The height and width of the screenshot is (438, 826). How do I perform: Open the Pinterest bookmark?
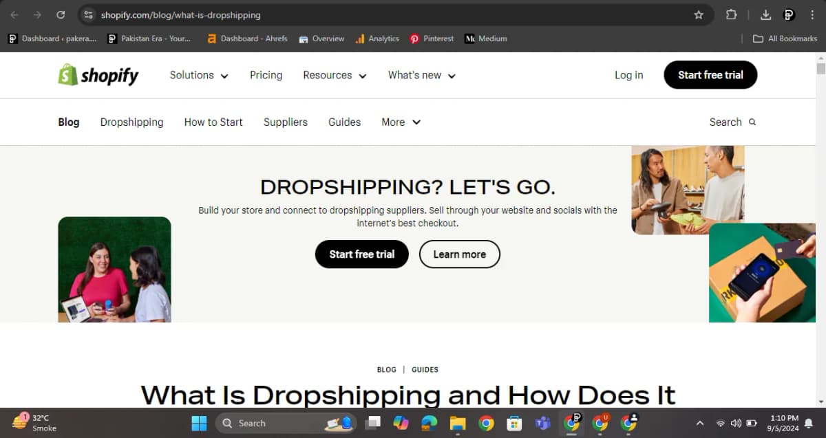pos(432,39)
